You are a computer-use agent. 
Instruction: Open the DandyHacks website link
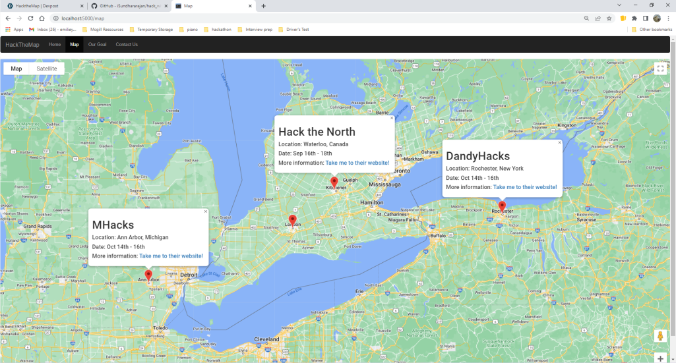tap(525, 187)
